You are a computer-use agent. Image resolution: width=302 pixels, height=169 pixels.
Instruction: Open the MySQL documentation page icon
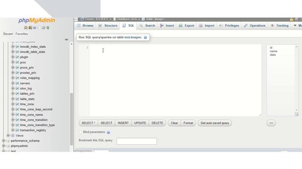tap(39, 28)
